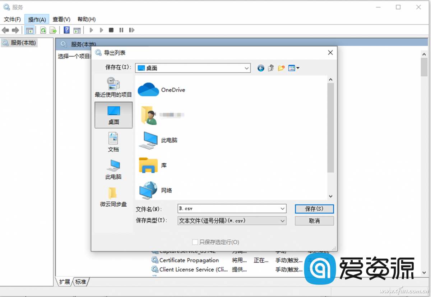Select 微云同步盘 in left places bar
The width and height of the screenshot is (431, 297).
pyautogui.click(x=113, y=197)
